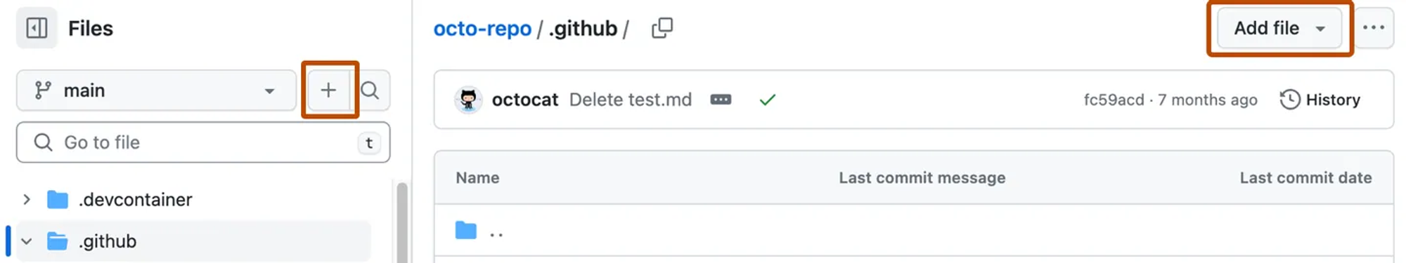
Task: Expand commit message details ellipsis
Action: tap(721, 100)
